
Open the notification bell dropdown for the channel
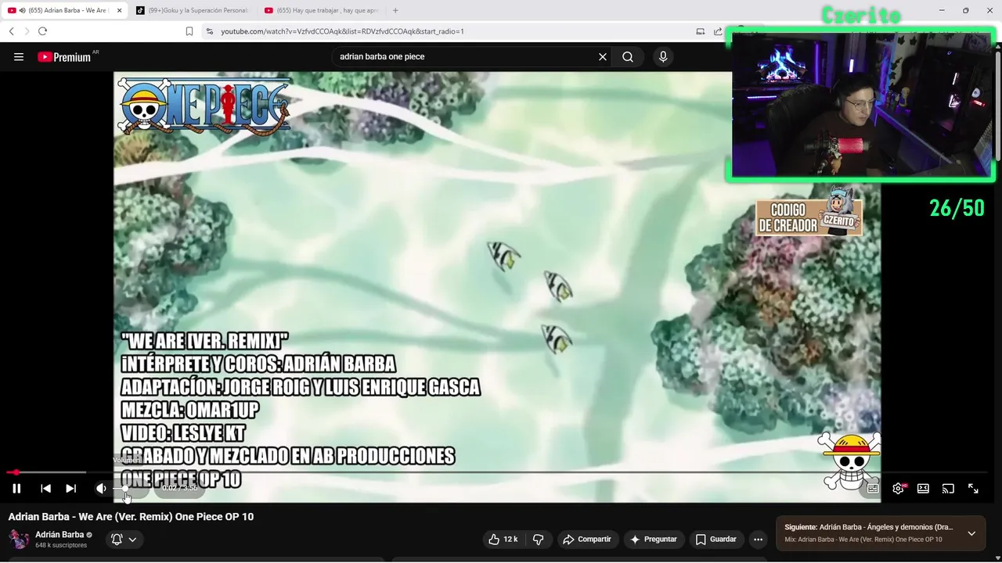pyautogui.click(x=124, y=540)
